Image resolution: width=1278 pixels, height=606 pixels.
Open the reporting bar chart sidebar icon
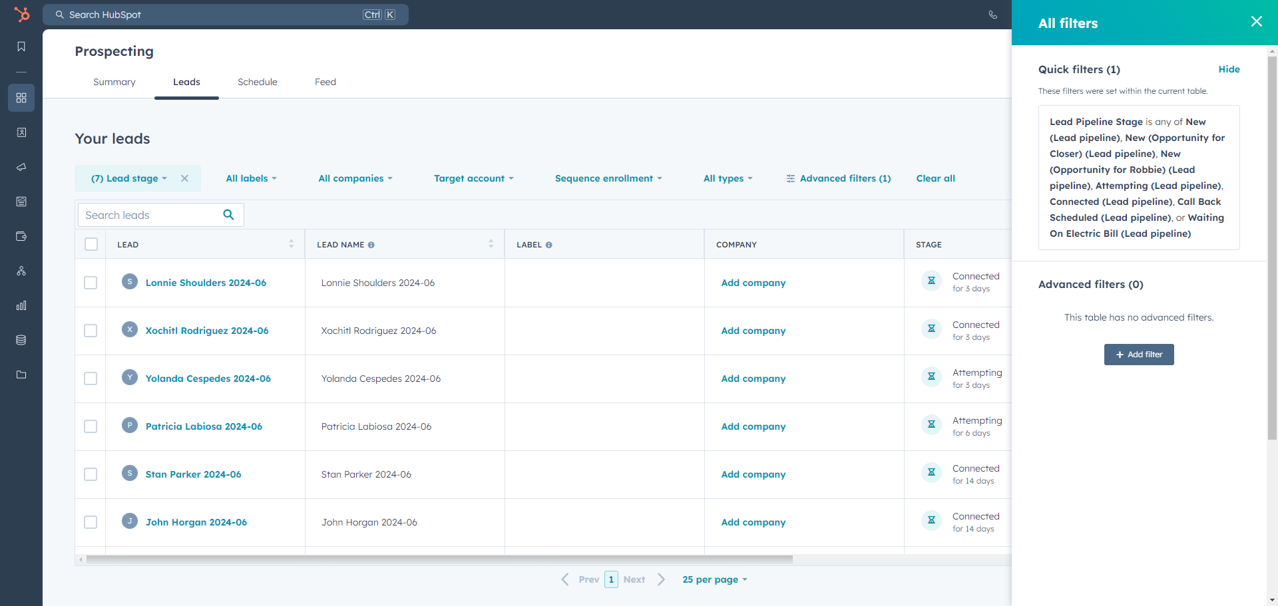21,305
